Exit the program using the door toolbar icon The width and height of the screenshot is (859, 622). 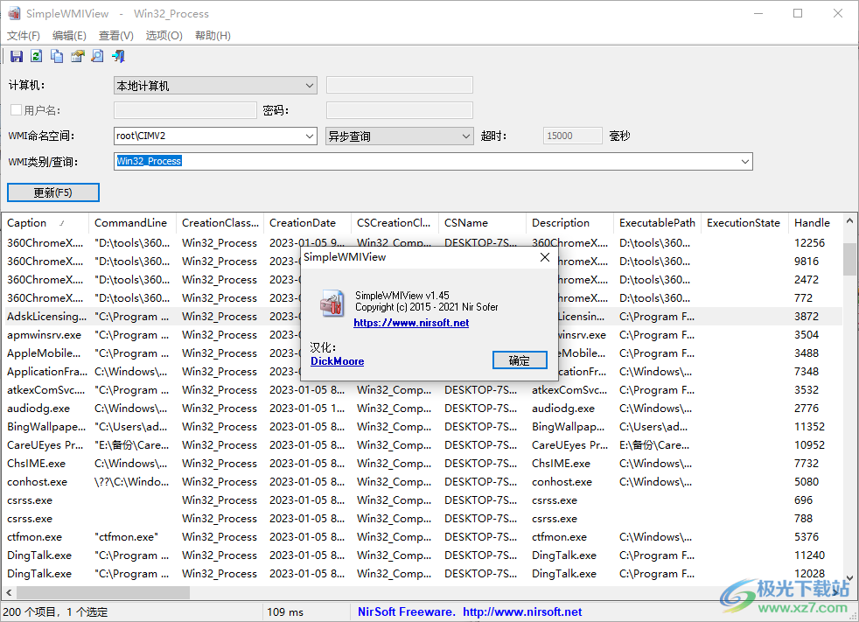118,55
